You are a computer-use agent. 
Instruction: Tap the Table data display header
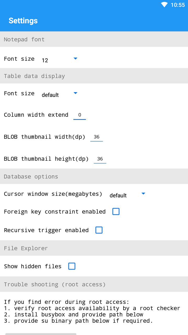[94, 76]
